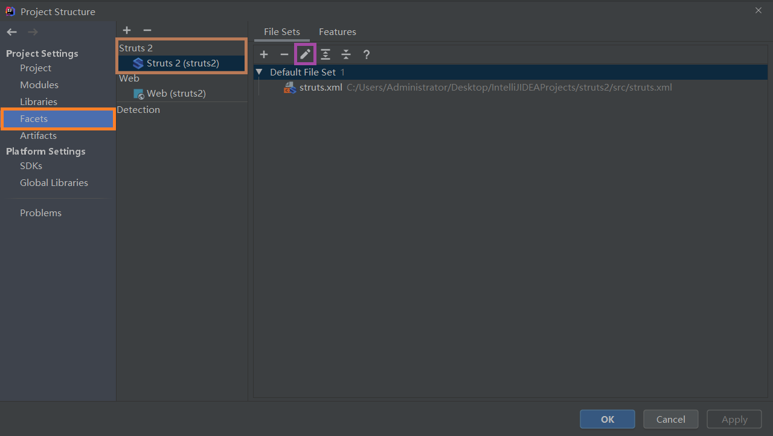Click the back navigation arrow
Screen dimensions: 773x436
click(12, 32)
